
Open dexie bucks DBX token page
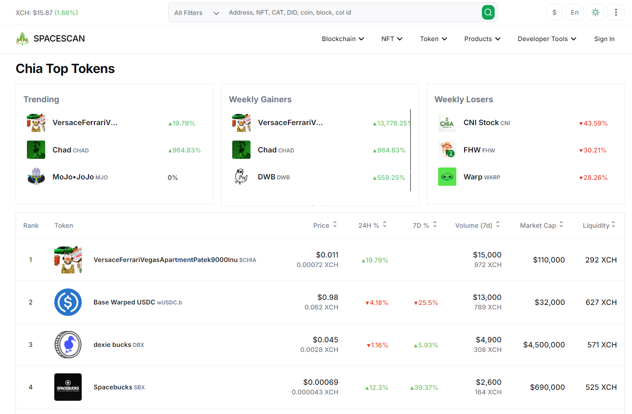(119, 345)
